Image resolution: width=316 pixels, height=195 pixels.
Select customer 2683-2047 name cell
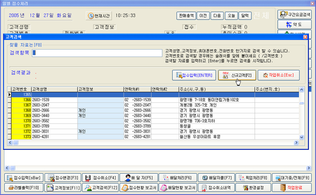tap(54, 105)
